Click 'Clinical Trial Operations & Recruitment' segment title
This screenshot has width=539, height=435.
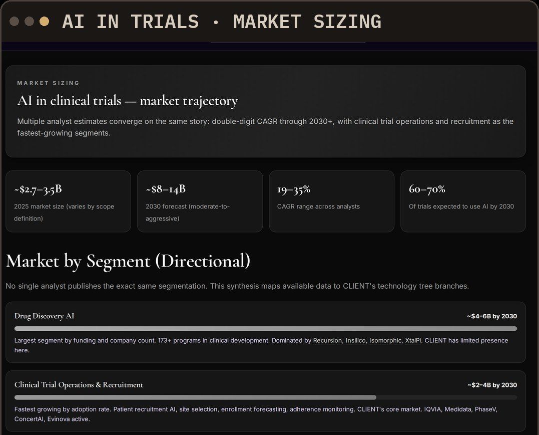[79, 385]
